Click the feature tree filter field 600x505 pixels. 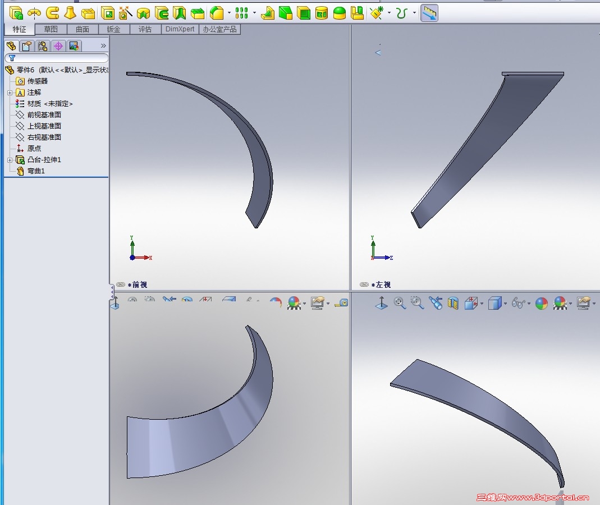[x=57, y=58]
